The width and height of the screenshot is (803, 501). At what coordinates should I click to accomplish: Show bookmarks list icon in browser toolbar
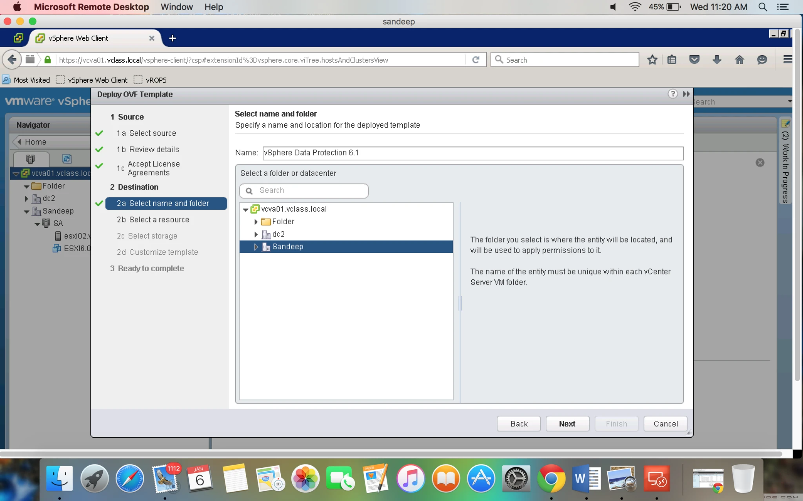pos(672,60)
